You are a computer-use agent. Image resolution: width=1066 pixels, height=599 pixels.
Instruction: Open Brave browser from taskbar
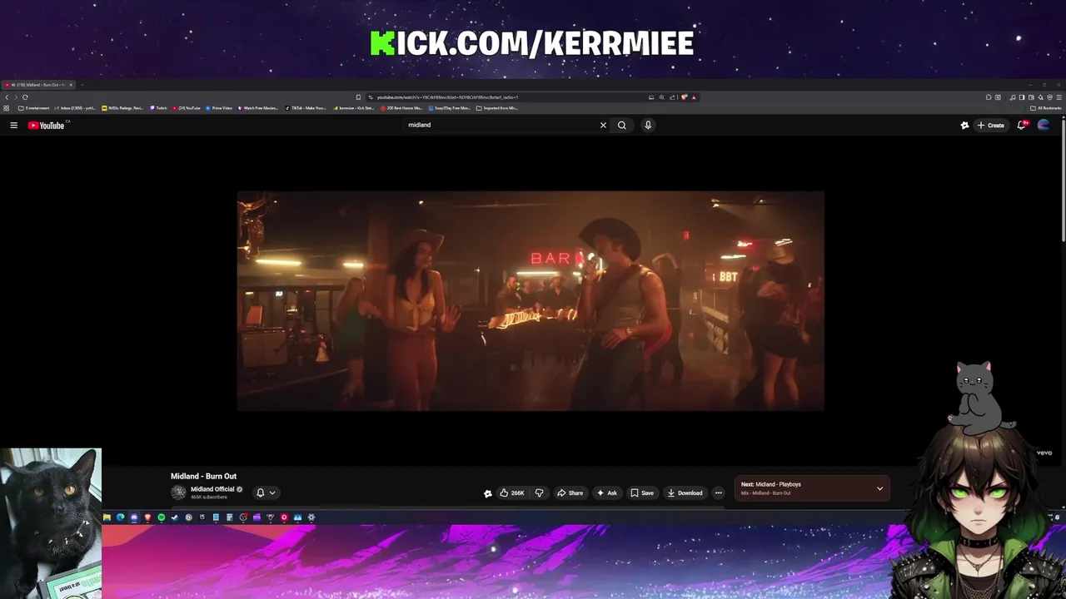pos(147,517)
